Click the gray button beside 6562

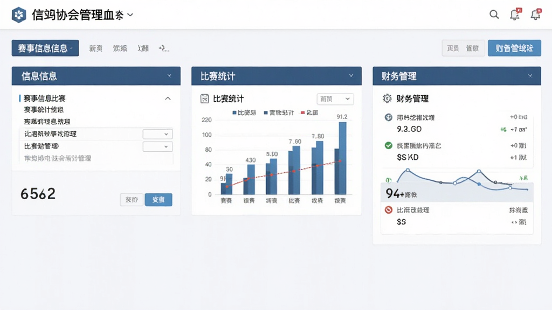click(132, 200)
